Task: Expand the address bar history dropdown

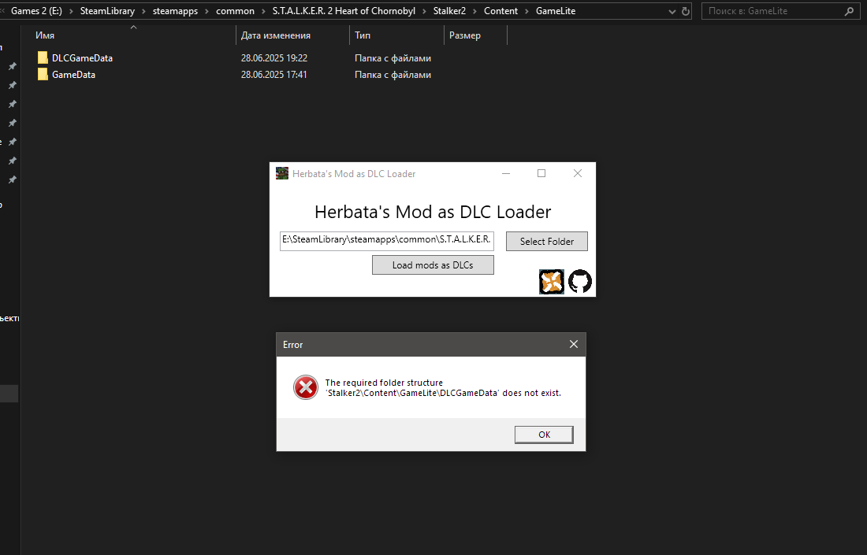Action: (x=672, y=11)
